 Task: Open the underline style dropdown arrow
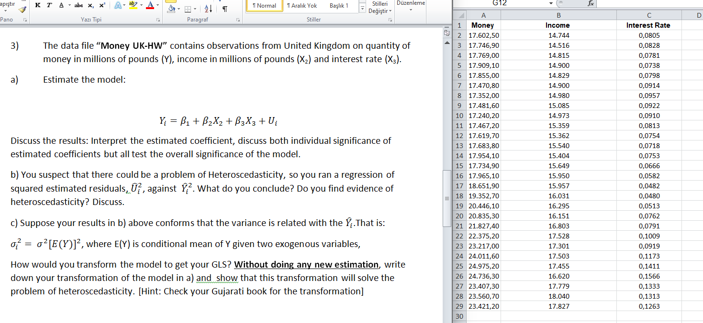(x=69, y=5)
